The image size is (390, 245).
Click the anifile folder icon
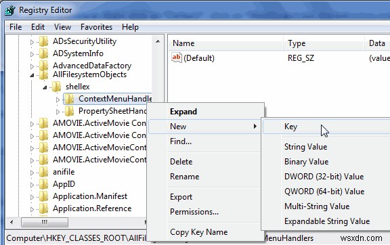click(44, 172)
